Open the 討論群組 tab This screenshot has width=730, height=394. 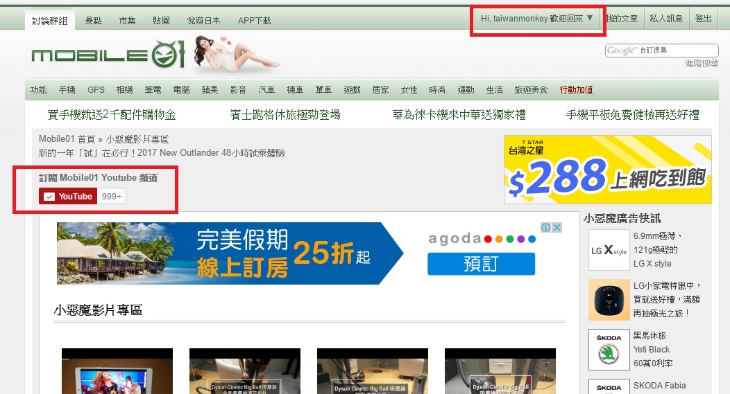click(x=50, y=21)
